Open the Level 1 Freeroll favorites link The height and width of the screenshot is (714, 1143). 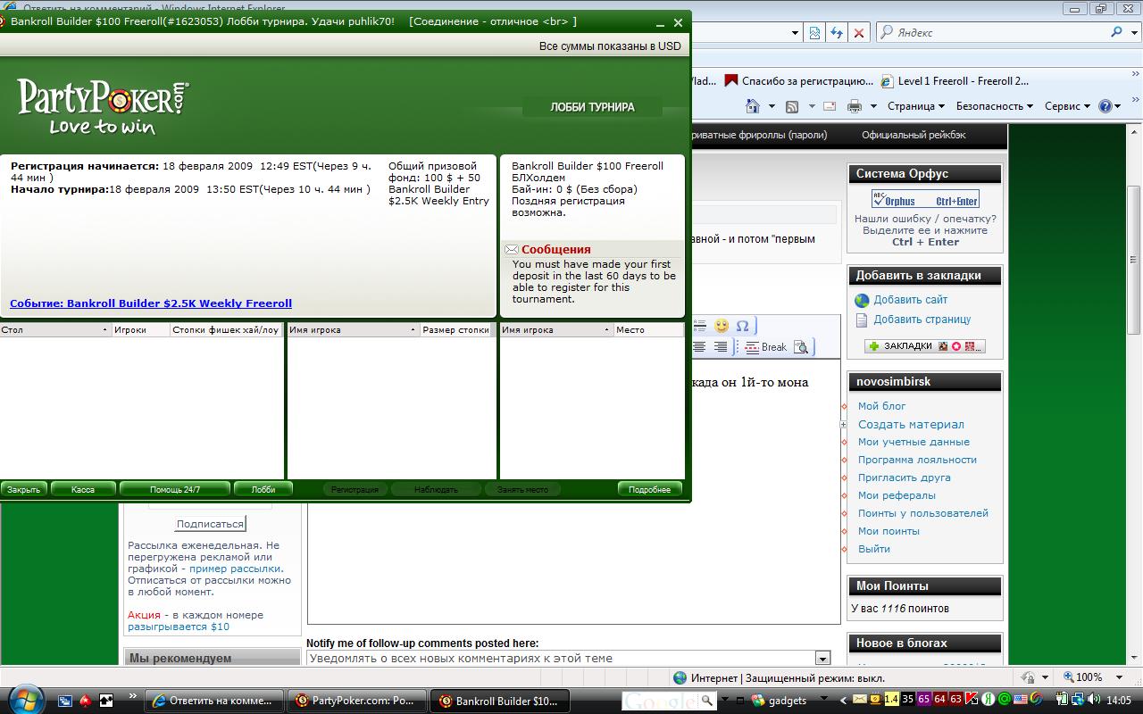click(x=954, y=81)
